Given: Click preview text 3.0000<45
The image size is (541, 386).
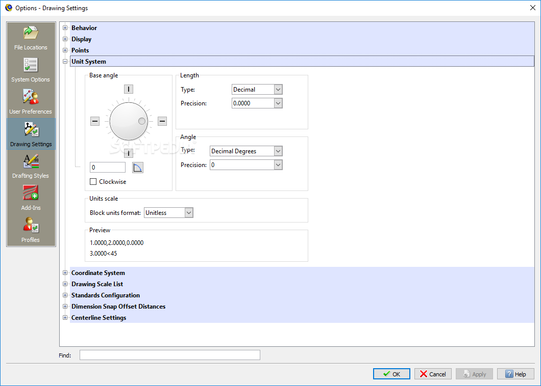Looking at the screenshot, I should pyautogui.click(x=104, y=254).
